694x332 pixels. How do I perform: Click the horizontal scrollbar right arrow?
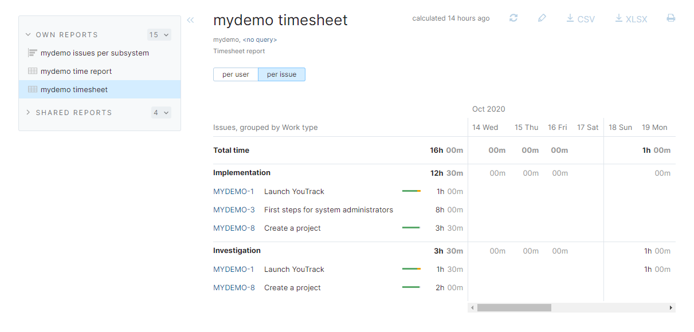click(x=671, y=308)
